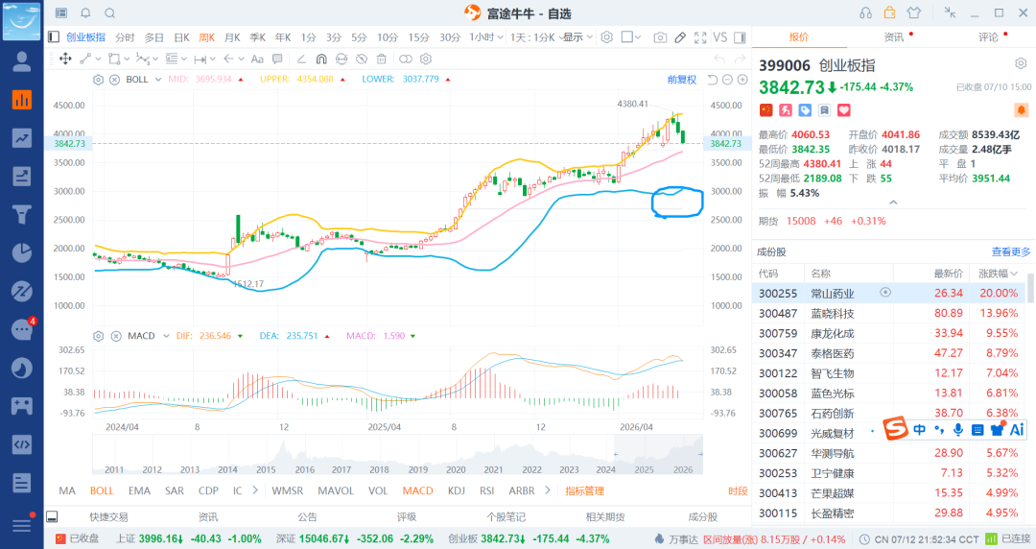Toggle the bottom-left panel collapse icon
Screen dimensions: 1036x549
(52, 516)
